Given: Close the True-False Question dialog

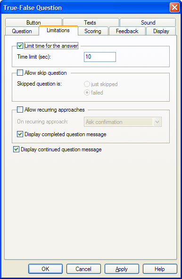Looking at the screenshot, I should pyautogui.click(x=174, y=8).
